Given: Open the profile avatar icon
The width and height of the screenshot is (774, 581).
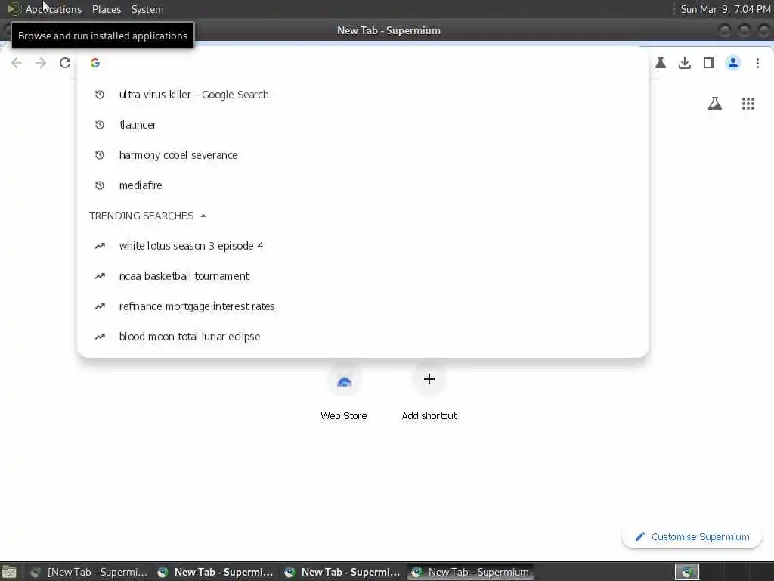Looking at the screenshot, I should pyautogui.click(x=733, y=63).
